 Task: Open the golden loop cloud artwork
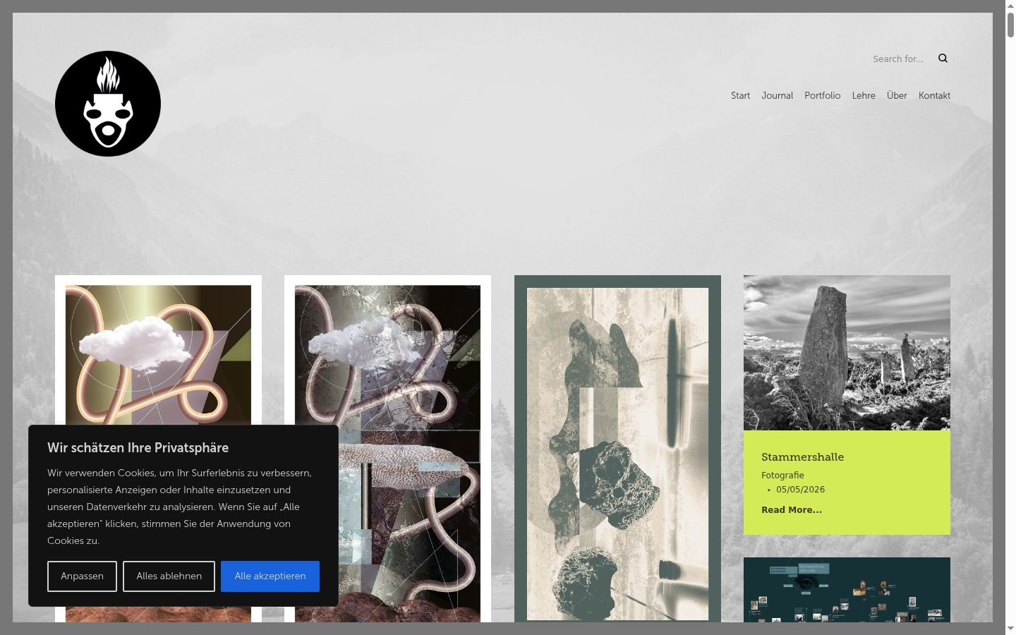pos(158,349)
